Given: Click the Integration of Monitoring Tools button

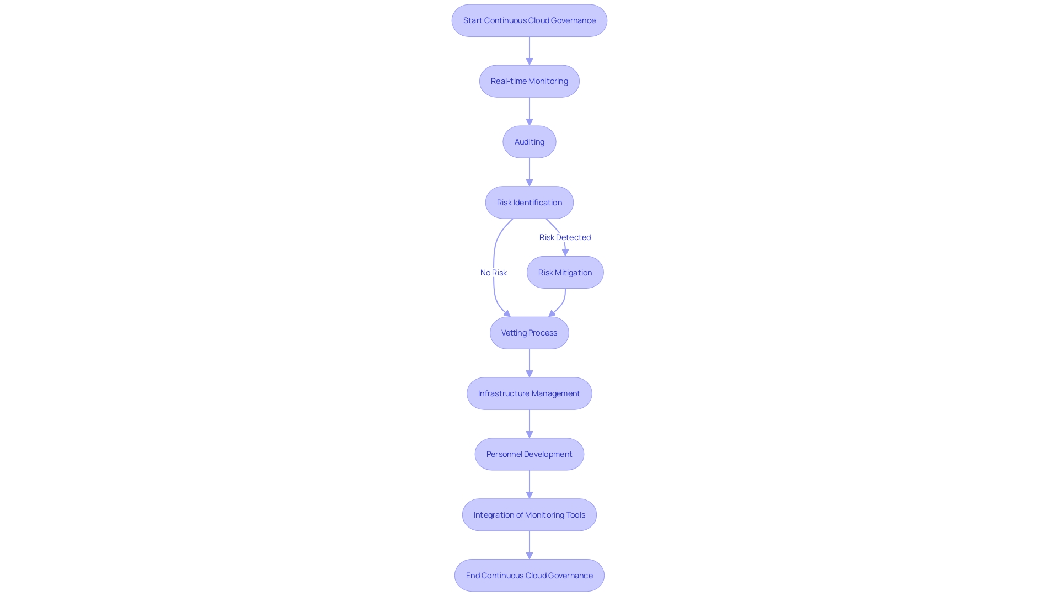Looking at the screenshot, I should [x=529, y=514].
